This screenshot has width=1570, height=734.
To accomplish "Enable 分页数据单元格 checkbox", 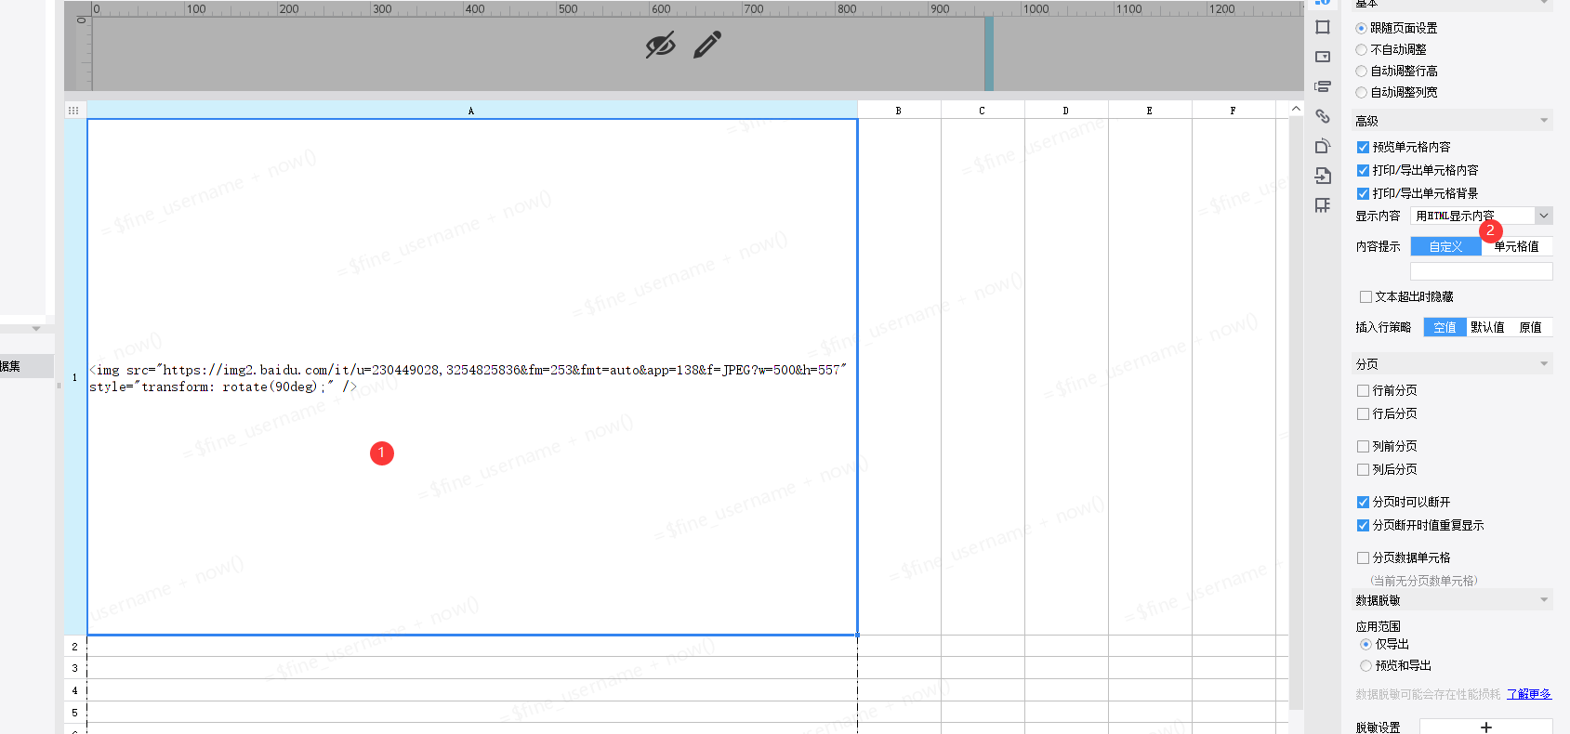I will coord(1363,557).
